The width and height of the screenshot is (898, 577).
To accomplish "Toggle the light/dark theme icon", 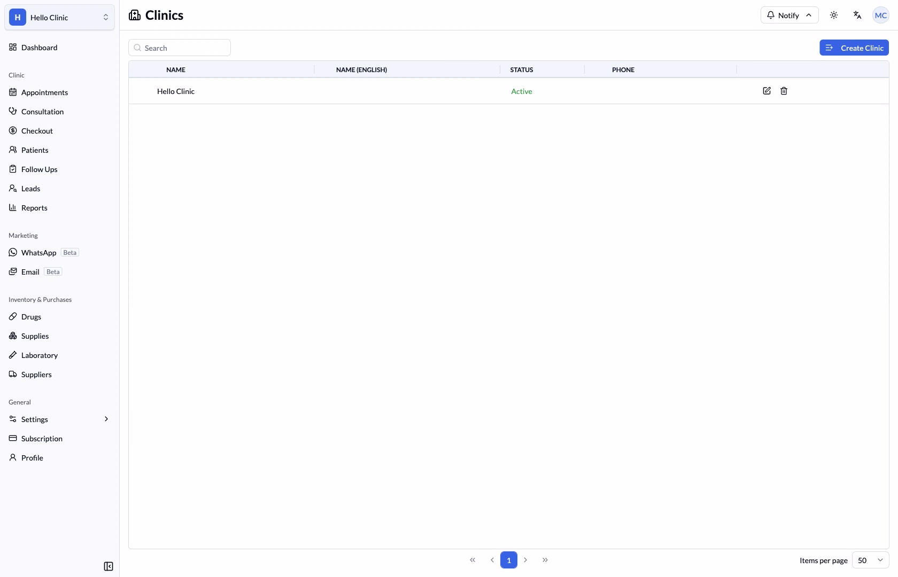I will pos(834,15).
